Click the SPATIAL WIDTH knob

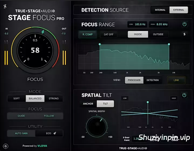[x=97, y=127]
